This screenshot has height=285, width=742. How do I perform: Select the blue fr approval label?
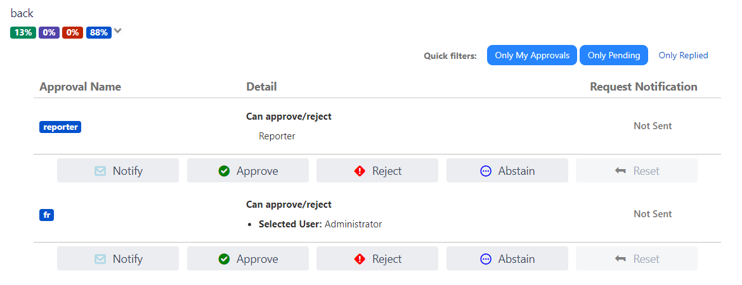point(46,215)
